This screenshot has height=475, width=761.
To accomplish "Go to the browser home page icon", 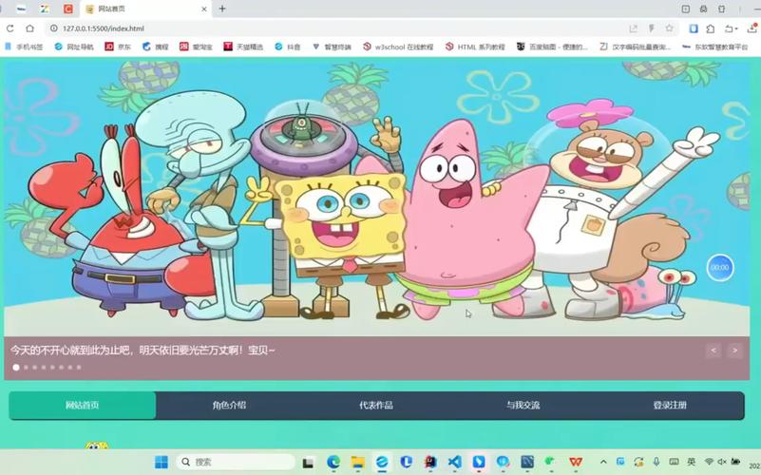I will (x=29, y=28).
